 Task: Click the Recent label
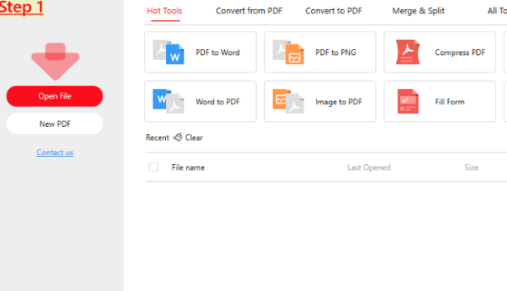[x=157, y=137]
